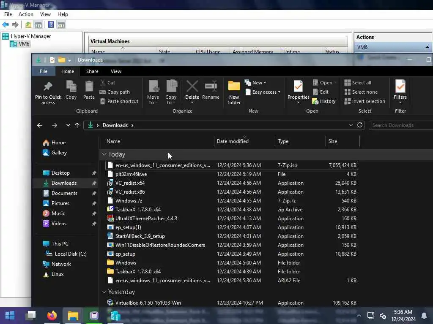Select StartAllBack_3.9_setup file
433x324 pixels.
231,236
